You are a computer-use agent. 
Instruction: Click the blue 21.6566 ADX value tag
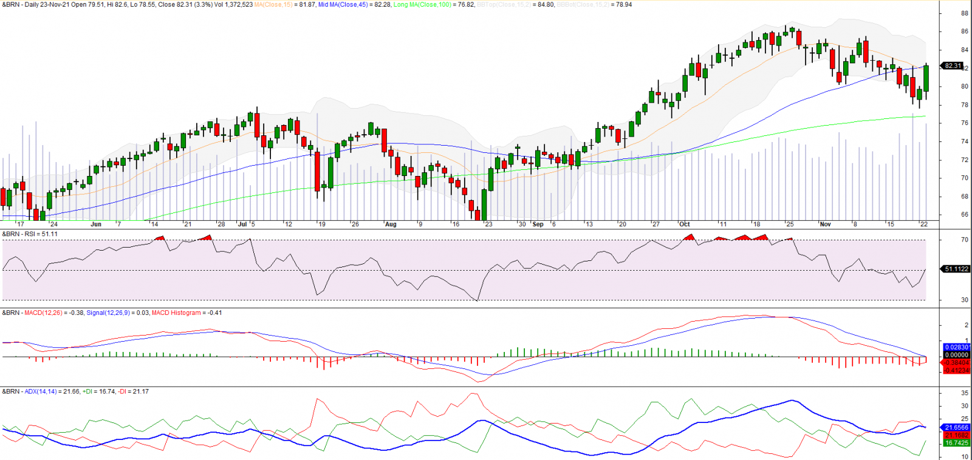957,427
